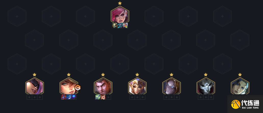
Task: Click the middle item icon under Vi
Action: [120, 26]
